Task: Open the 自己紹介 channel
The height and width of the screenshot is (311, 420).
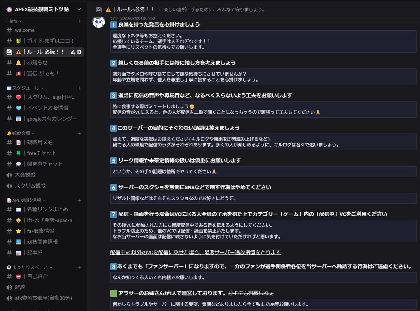Action: point(44,276)
